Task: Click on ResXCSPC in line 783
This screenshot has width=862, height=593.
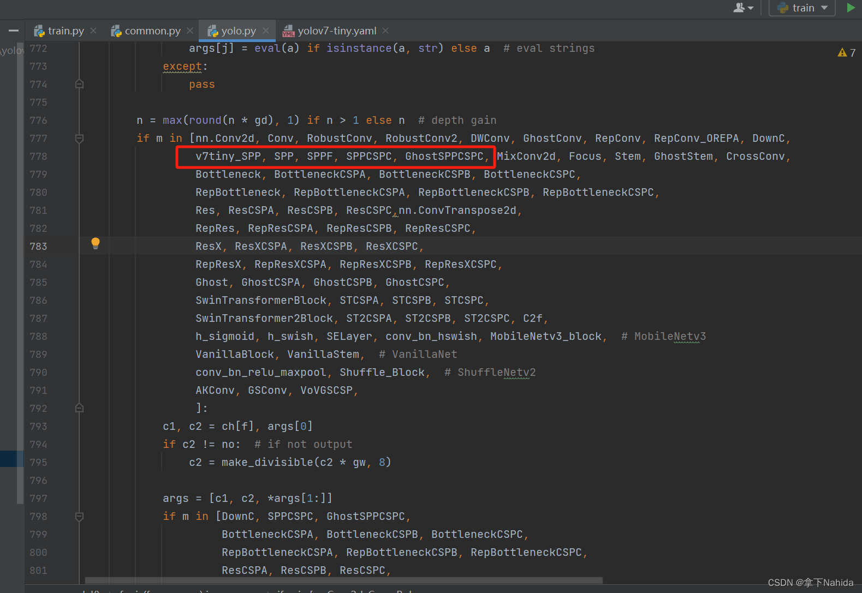Action: pyautogui.click(x=392, y=247)
